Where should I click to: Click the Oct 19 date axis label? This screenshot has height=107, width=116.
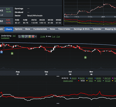click(x=70, y=73)
